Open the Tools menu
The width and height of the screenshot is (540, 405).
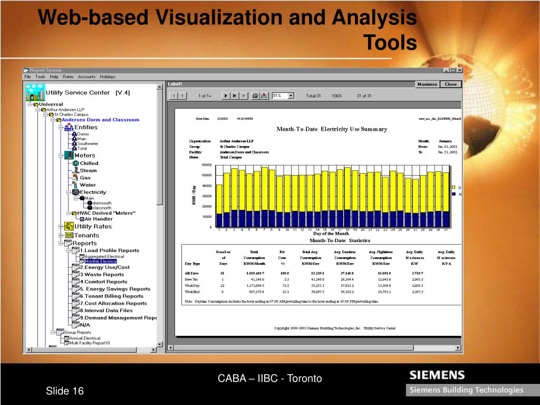(40, 77)
